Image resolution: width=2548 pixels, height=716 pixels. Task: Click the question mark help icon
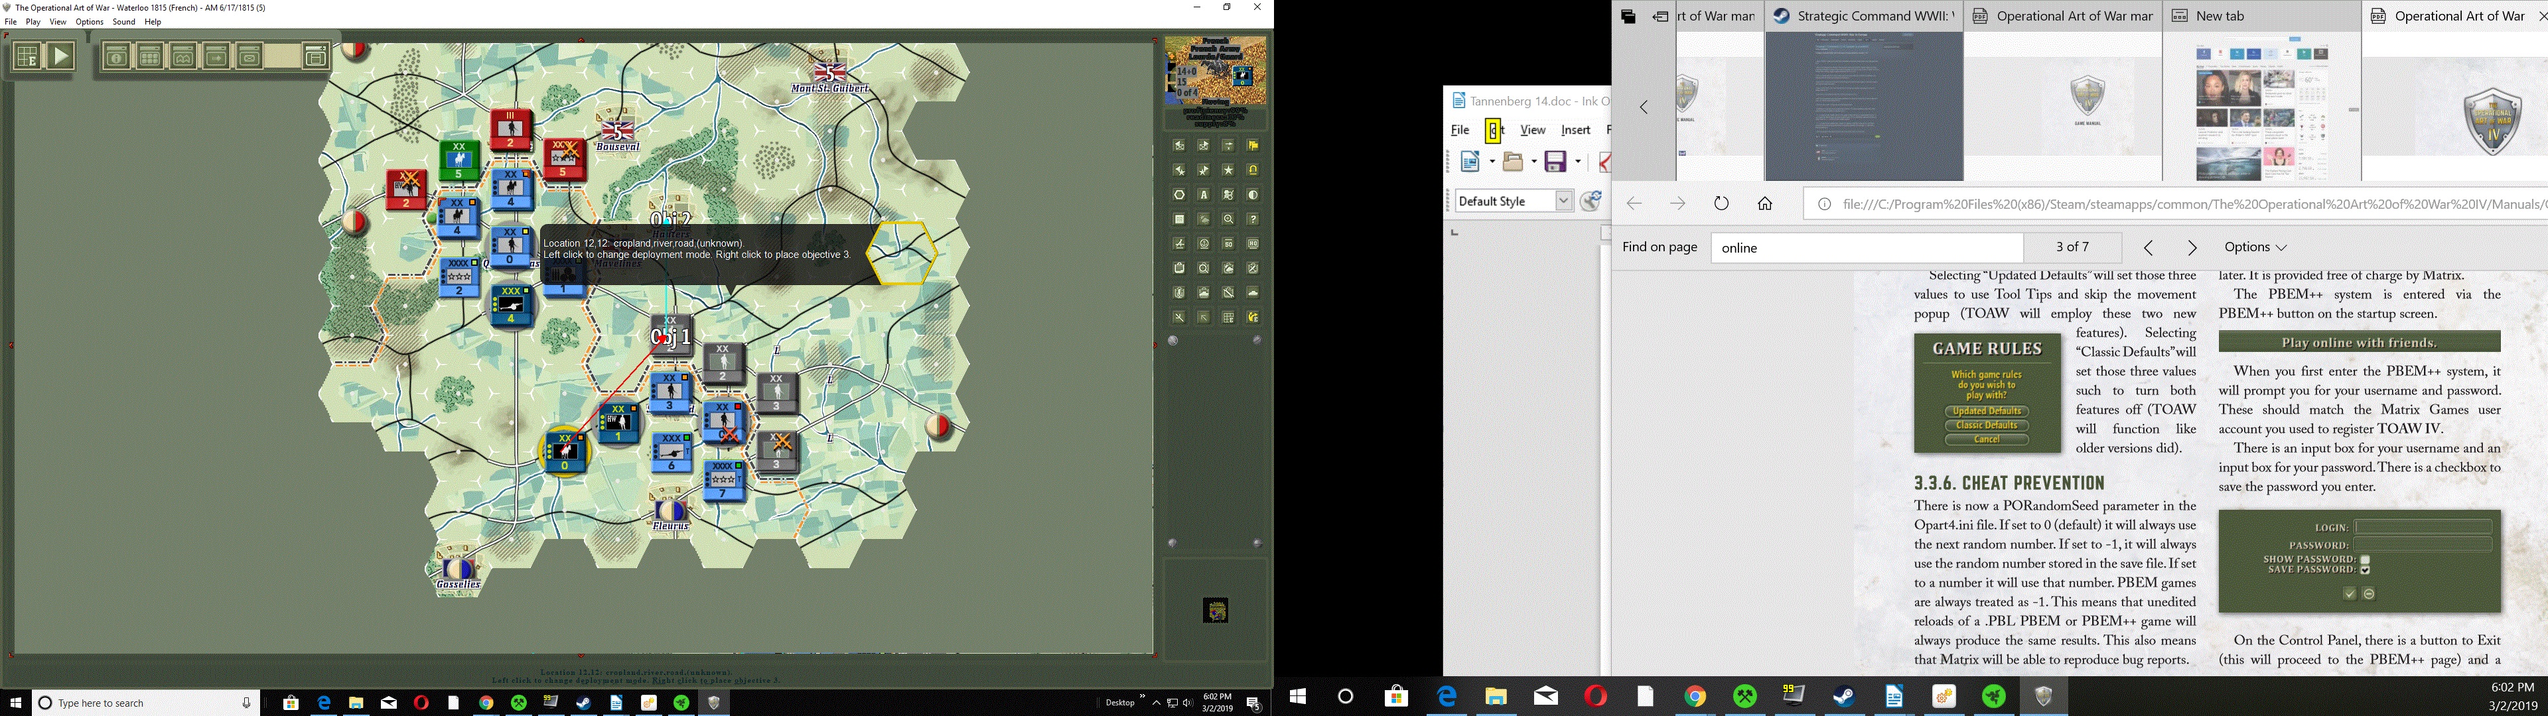(1253, 219)
